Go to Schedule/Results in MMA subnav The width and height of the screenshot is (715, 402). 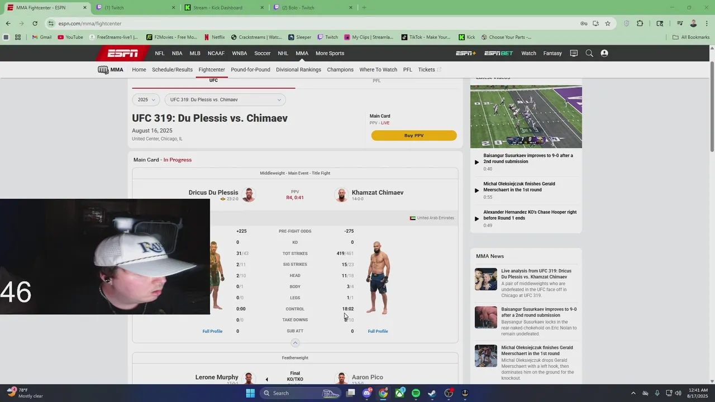pos(172,70)
